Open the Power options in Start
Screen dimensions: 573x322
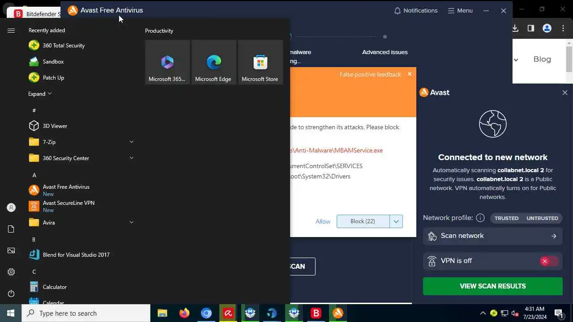pos(11,293)
